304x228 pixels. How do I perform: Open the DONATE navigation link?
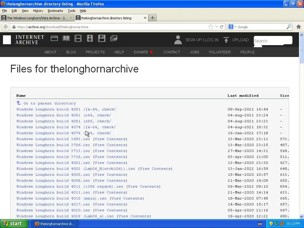143,52
